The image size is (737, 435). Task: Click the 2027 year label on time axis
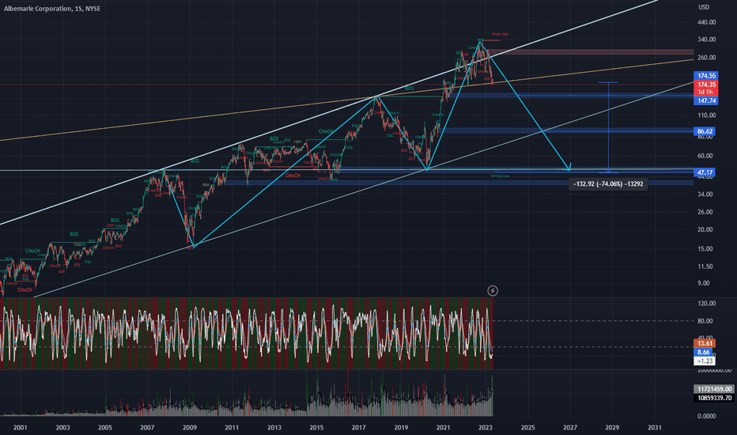[569, 427]
